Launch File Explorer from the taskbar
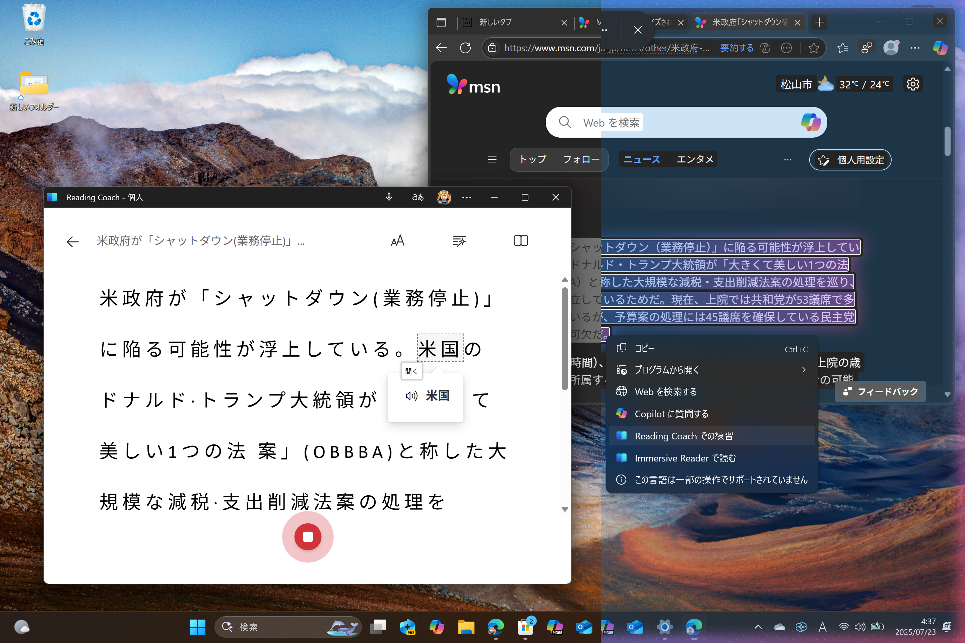This screenshot has width=965, height=643. click(466, 627)
